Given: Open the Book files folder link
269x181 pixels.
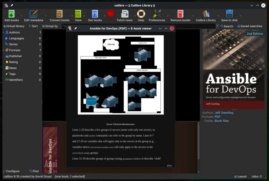Looking at the screenshot, I should 222,121.
